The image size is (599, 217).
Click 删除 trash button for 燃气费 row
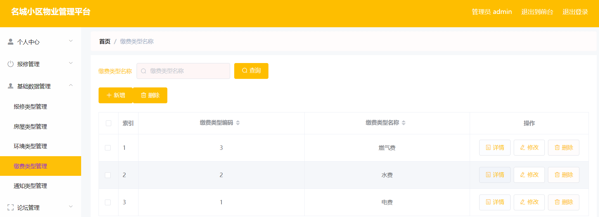point(564,148)
